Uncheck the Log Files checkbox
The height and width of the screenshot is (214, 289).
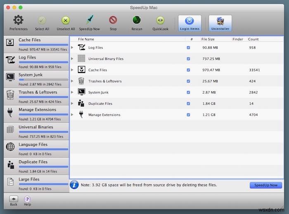188,48
